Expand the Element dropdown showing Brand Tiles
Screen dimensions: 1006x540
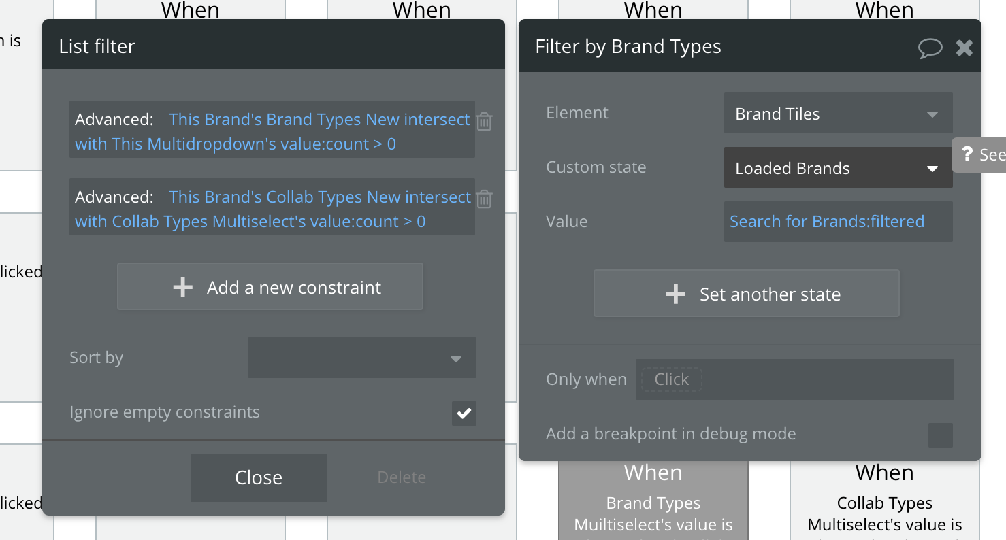[837, 114]
